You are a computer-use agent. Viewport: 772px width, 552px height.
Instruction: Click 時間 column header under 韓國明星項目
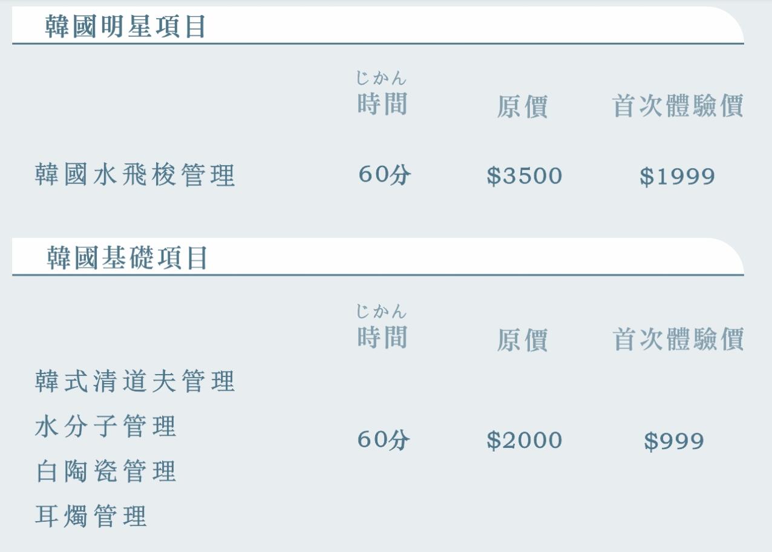coord(382,105)
